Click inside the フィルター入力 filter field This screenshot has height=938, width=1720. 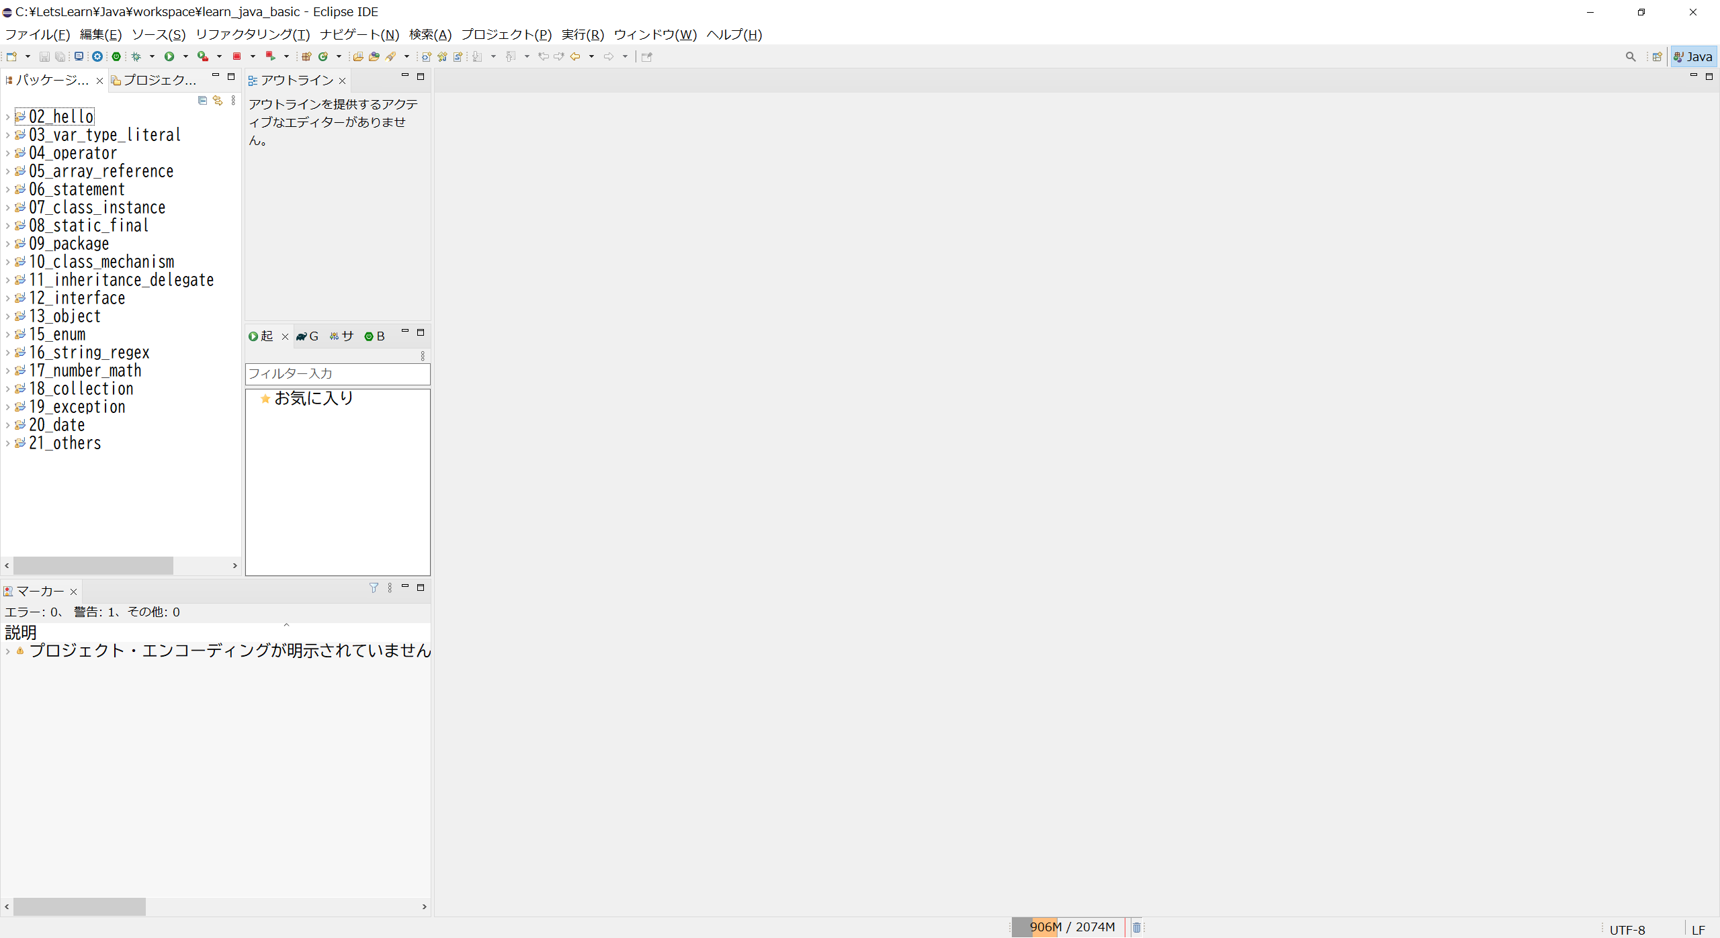(336, 374)
